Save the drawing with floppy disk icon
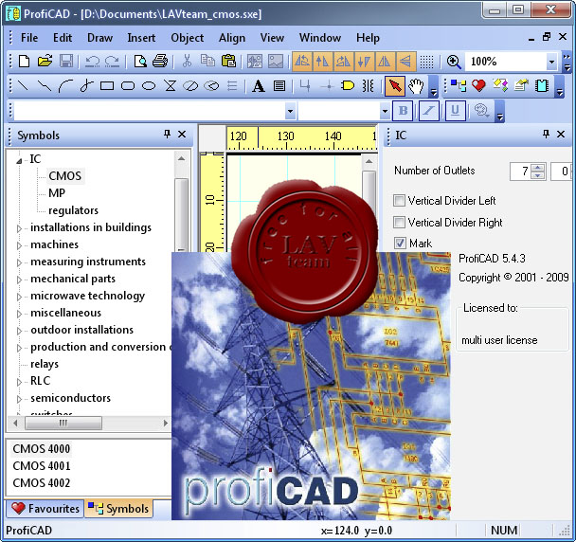This screenshot has width=576, height=542. pos(66,61)
